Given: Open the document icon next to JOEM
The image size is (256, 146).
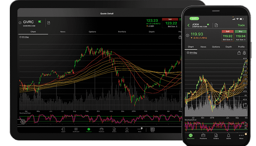Looking at the screenshot, I should click(216, 25).
